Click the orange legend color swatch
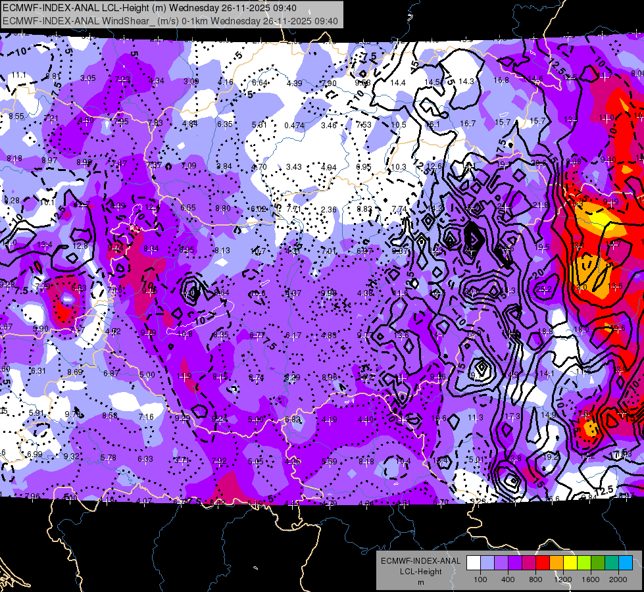644x592 pixels. click(557, 563)
